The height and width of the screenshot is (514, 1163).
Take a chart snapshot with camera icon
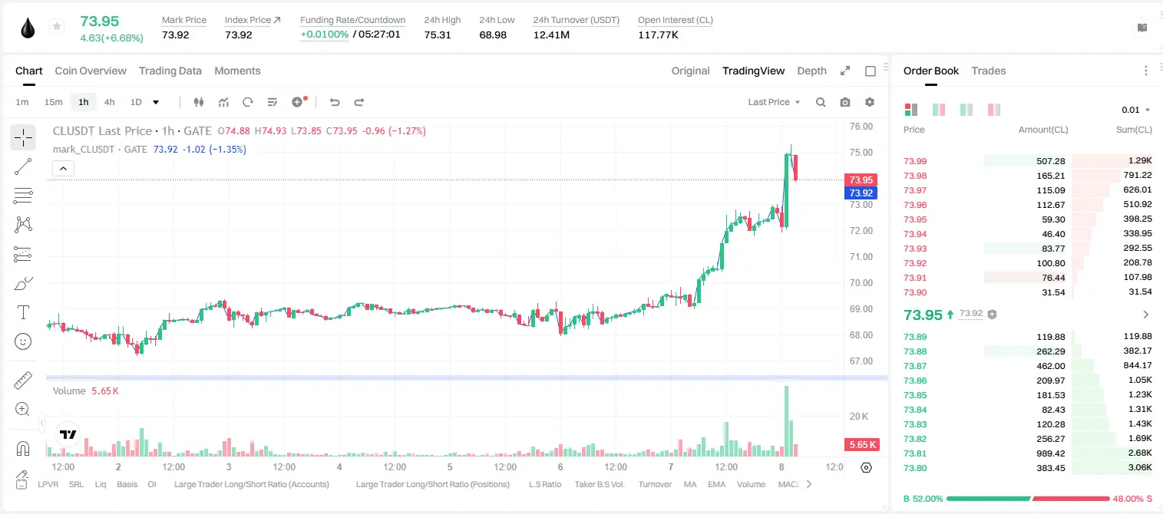(x=845, y=102)
